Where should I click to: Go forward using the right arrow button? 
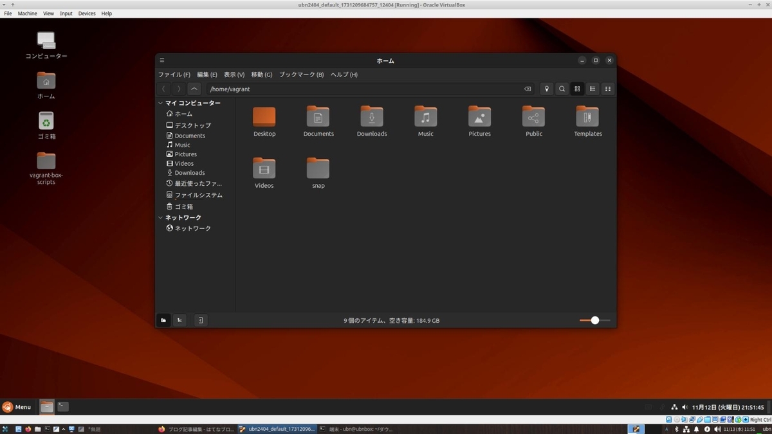179,89
